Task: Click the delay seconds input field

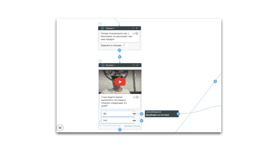Action: pos(126,45)
